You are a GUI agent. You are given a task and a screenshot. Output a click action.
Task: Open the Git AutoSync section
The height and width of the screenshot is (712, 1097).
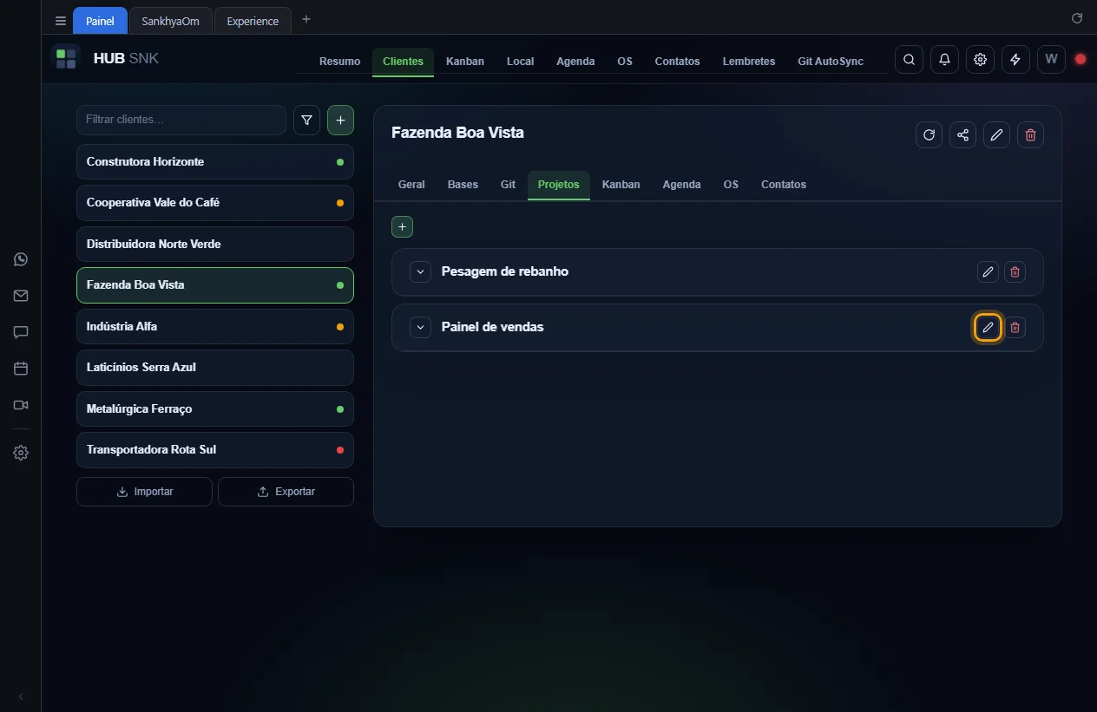click(x=831, y=62)
